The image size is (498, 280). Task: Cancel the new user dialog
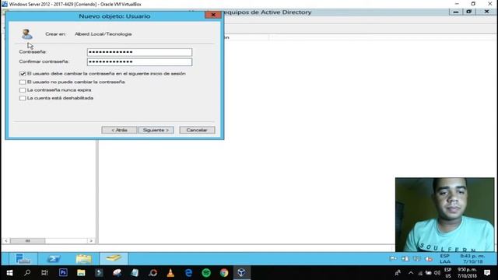(x=197, y=130)
